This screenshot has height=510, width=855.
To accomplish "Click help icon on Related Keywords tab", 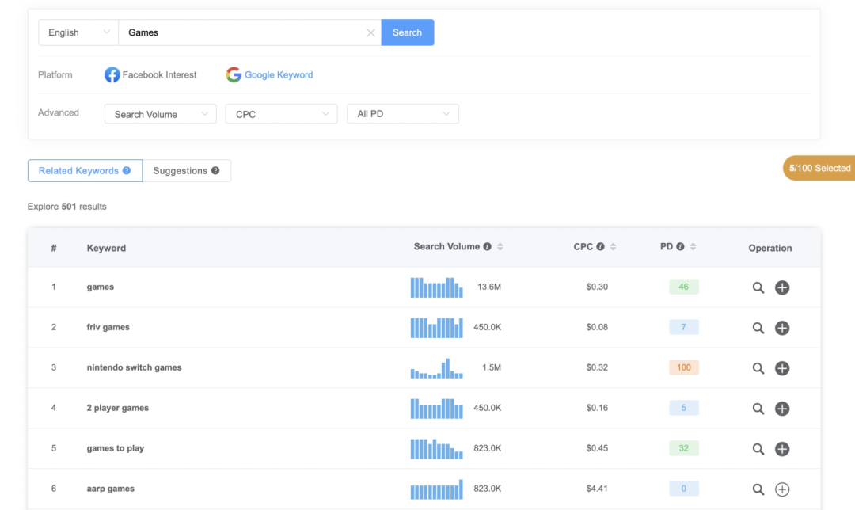I will 127,171.
